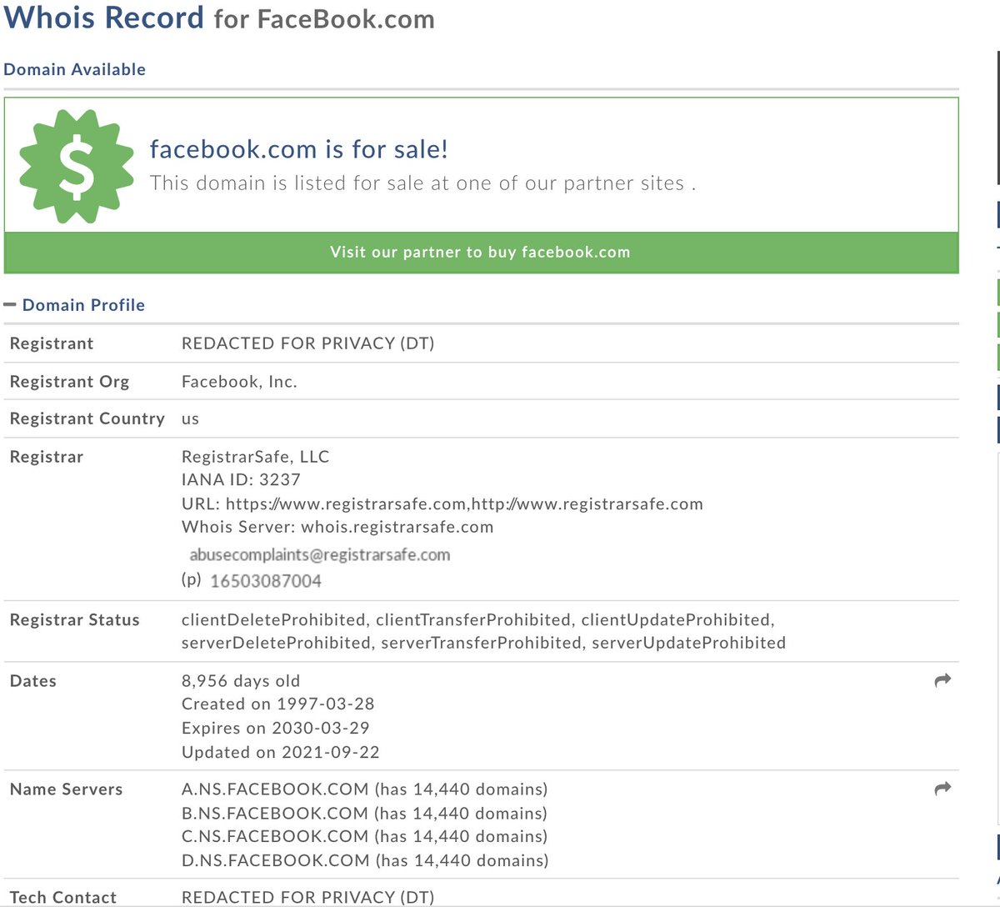Click the 'listed for sale at partner sites' text
Screen dimensions: 1000x907
coord(422,183)
